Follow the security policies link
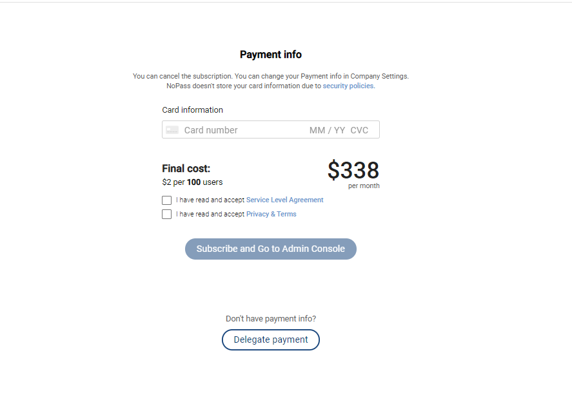Image resolution: width=572 pixels, height=411 pixels. [x=348, y=86]
